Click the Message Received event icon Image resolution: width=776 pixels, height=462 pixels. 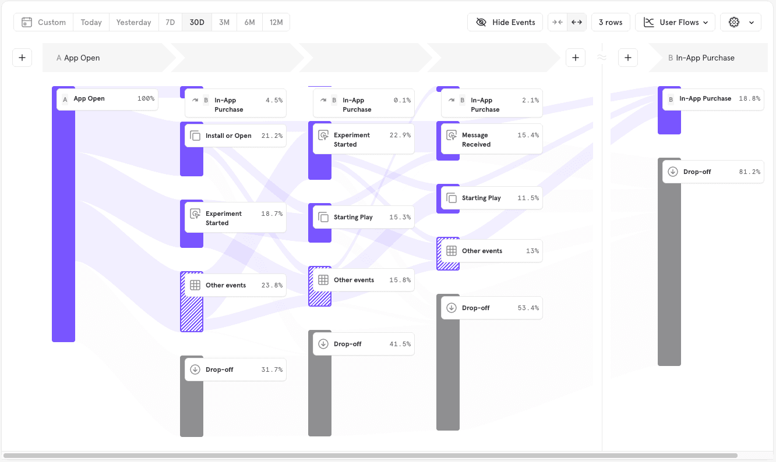tap(452, 136)
